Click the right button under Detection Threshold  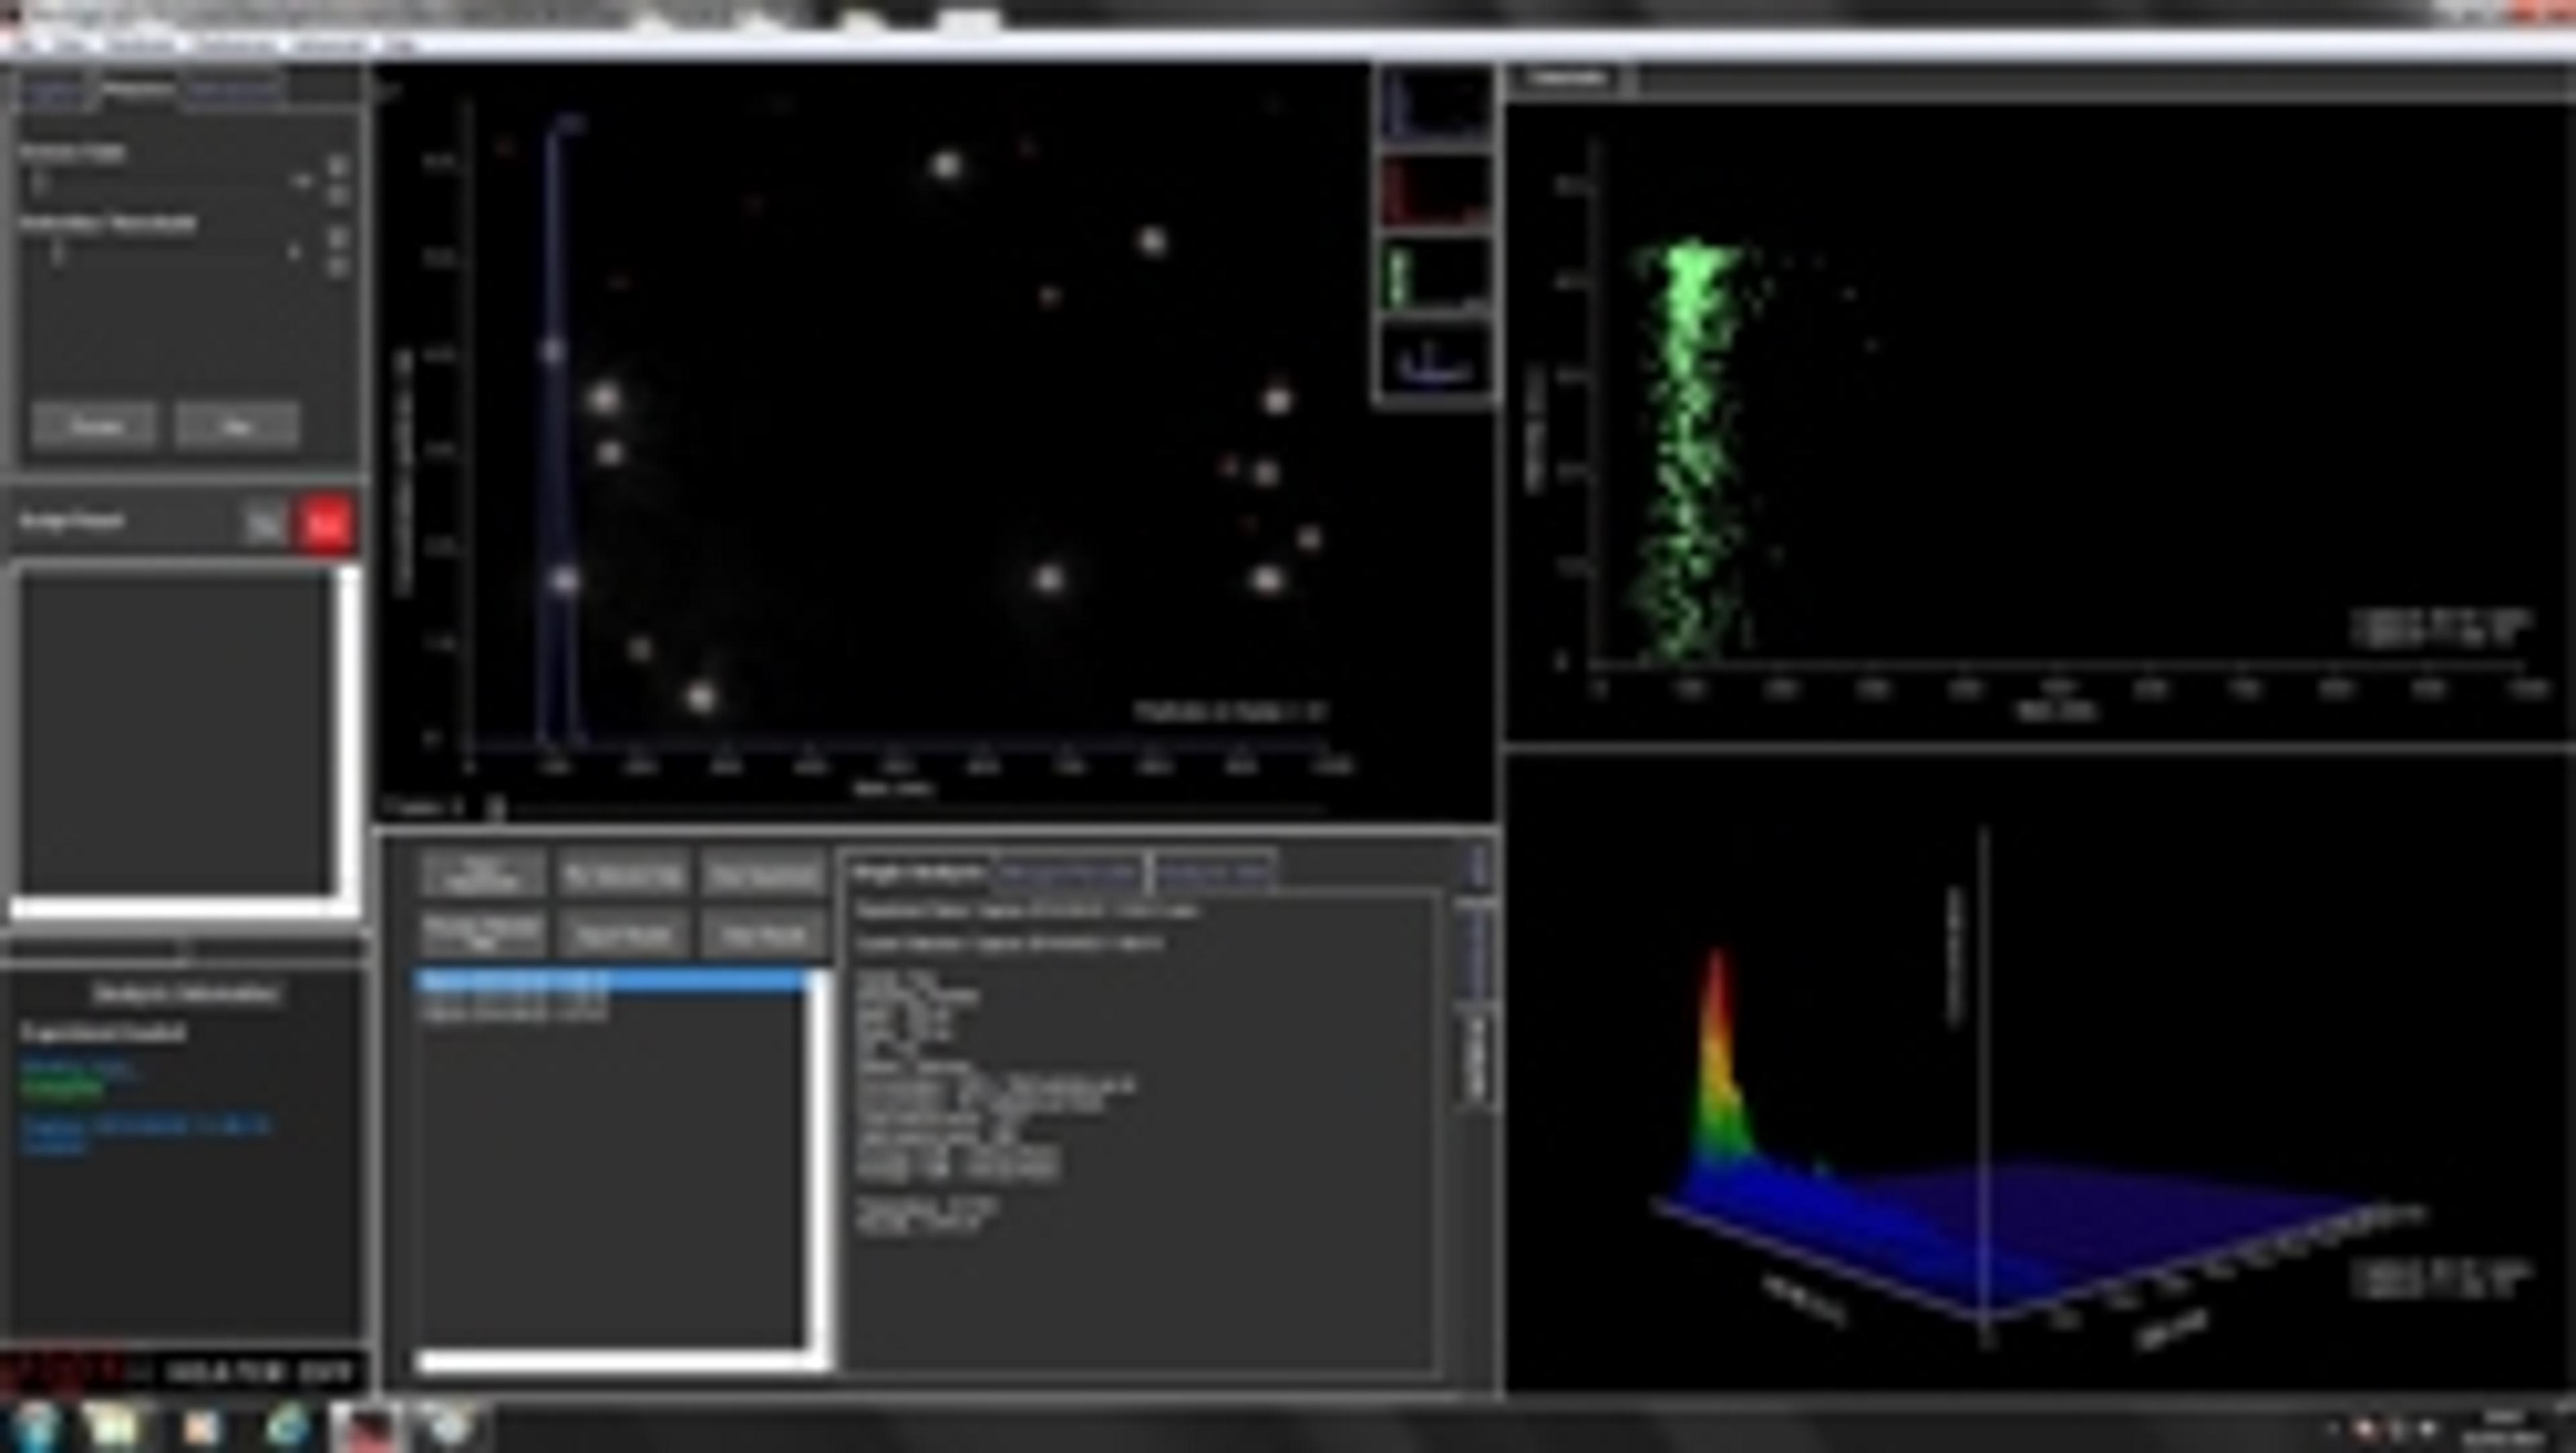[236, 426]
